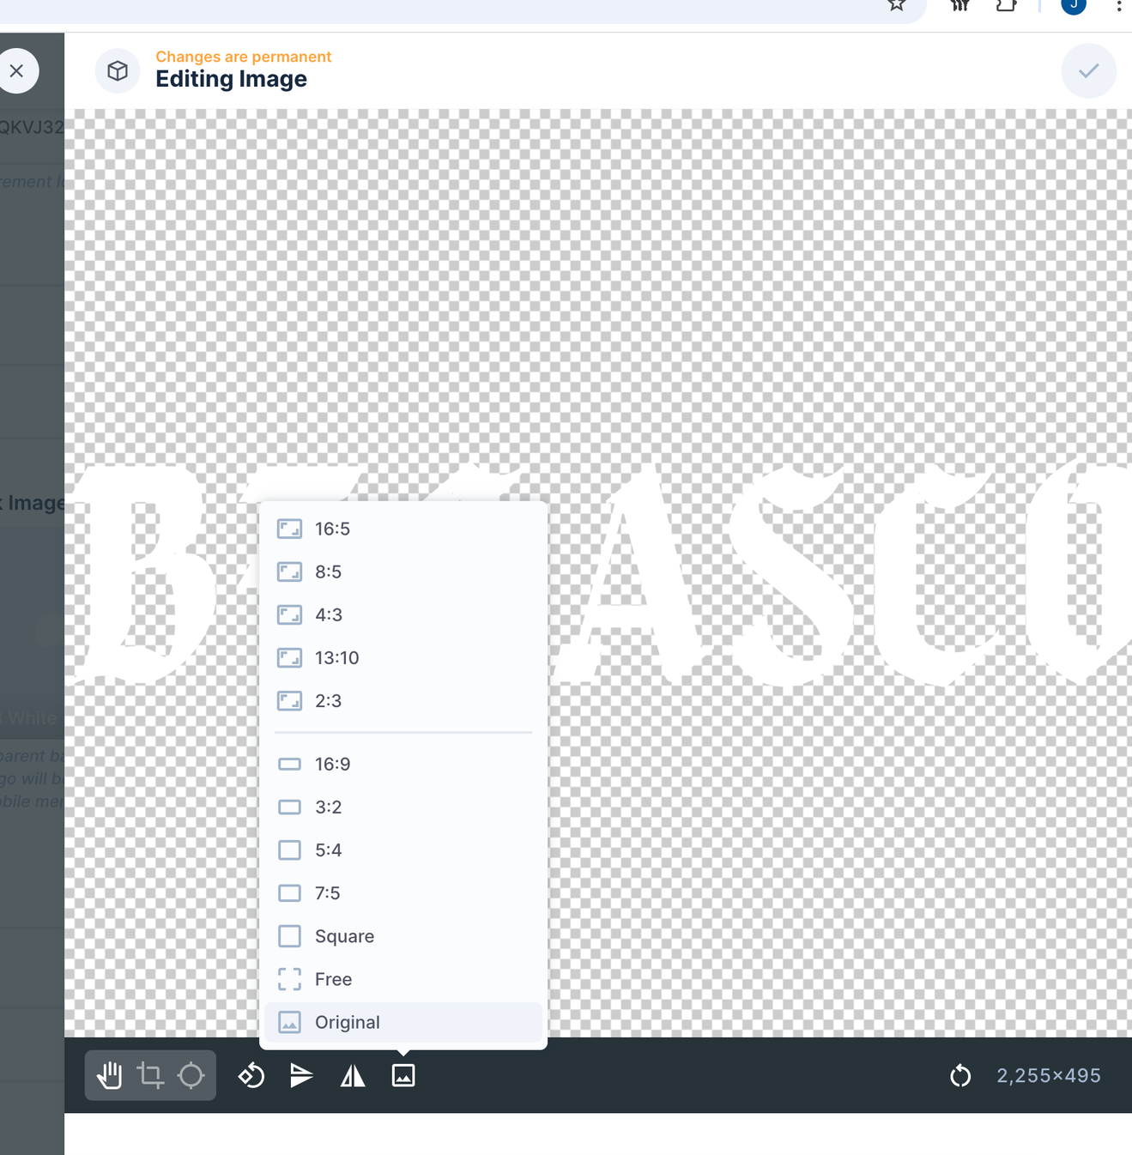The image size is (1132, 1155).
Task: Choose the Free crop option
Action: click(x=333, y=979)
